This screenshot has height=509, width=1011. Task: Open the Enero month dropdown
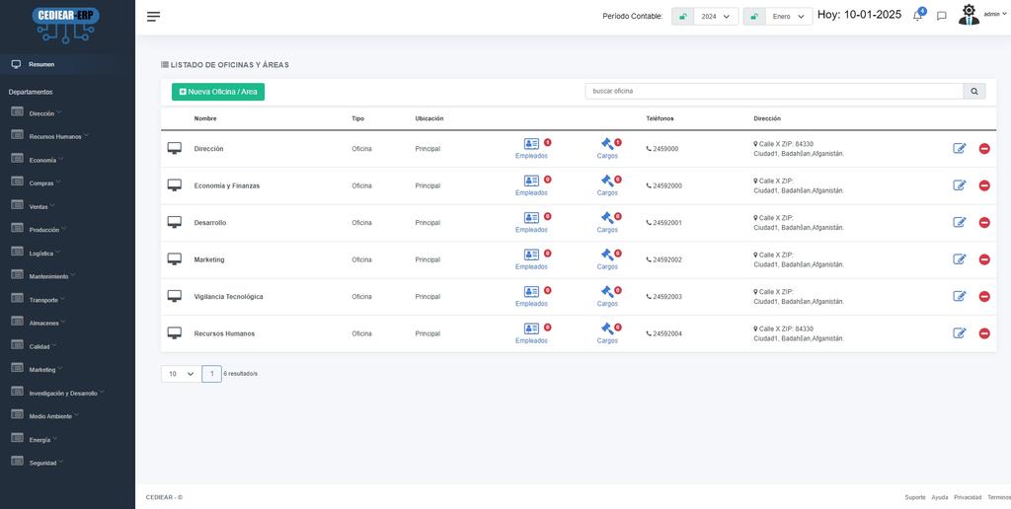(x=788, y=16)
